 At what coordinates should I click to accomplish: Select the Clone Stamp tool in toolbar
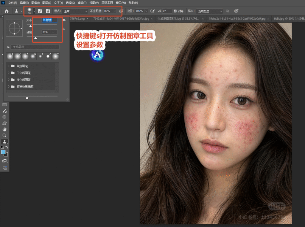(x=4, y=142)
